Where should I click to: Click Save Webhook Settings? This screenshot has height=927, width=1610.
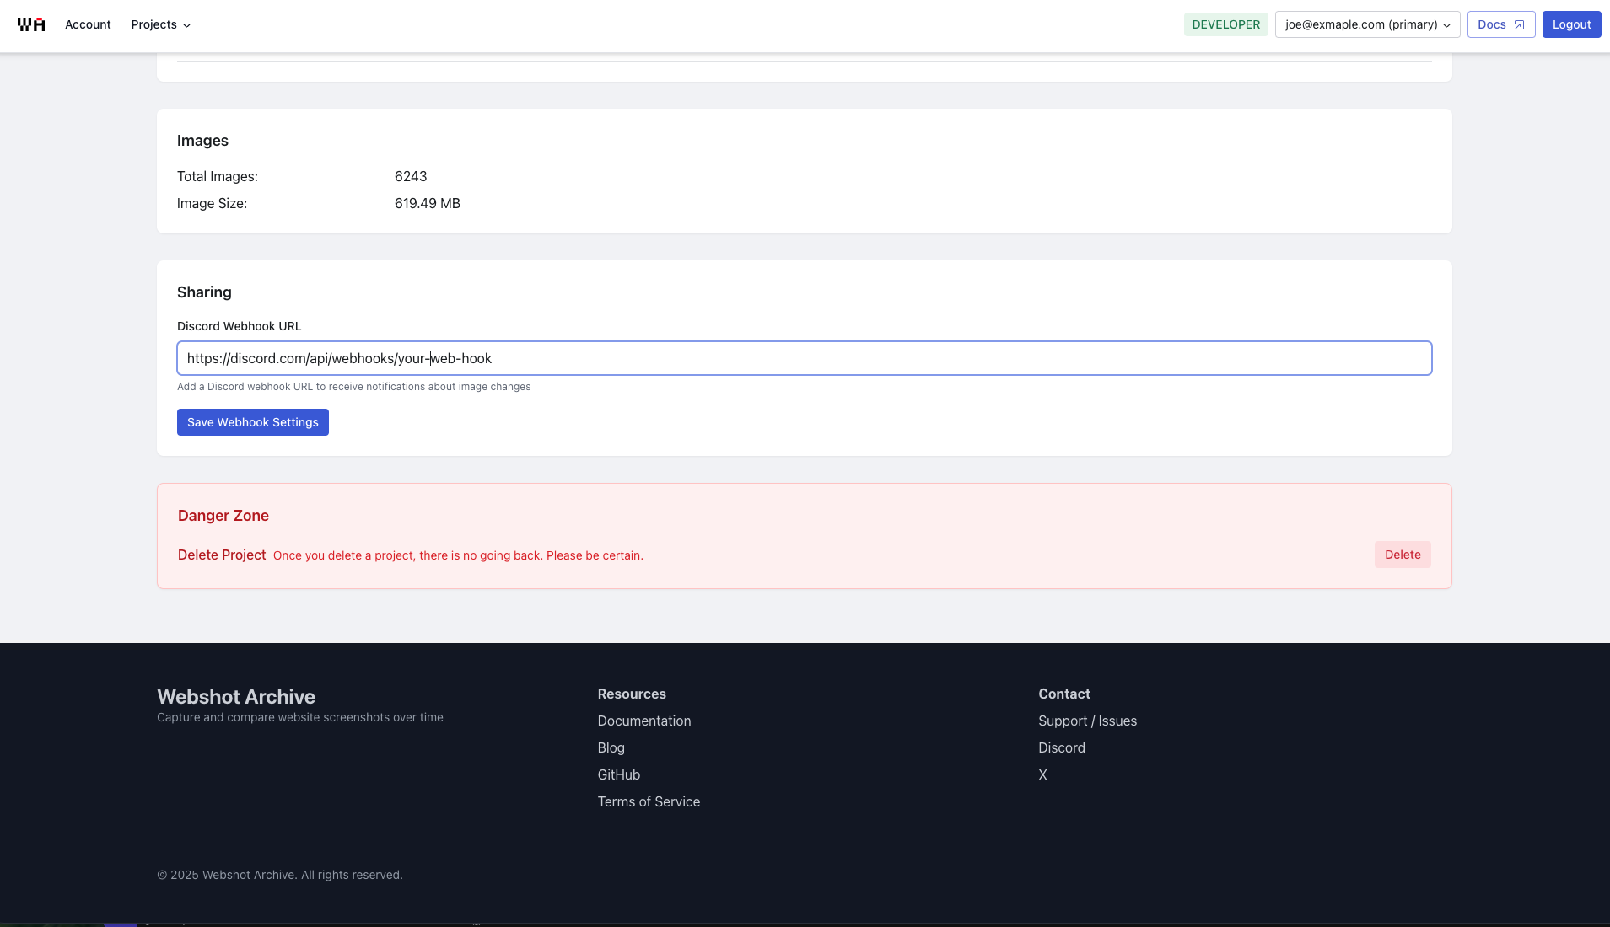point(252,421)
